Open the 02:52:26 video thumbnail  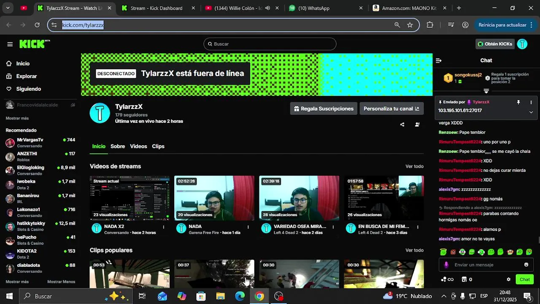point(214,198)
